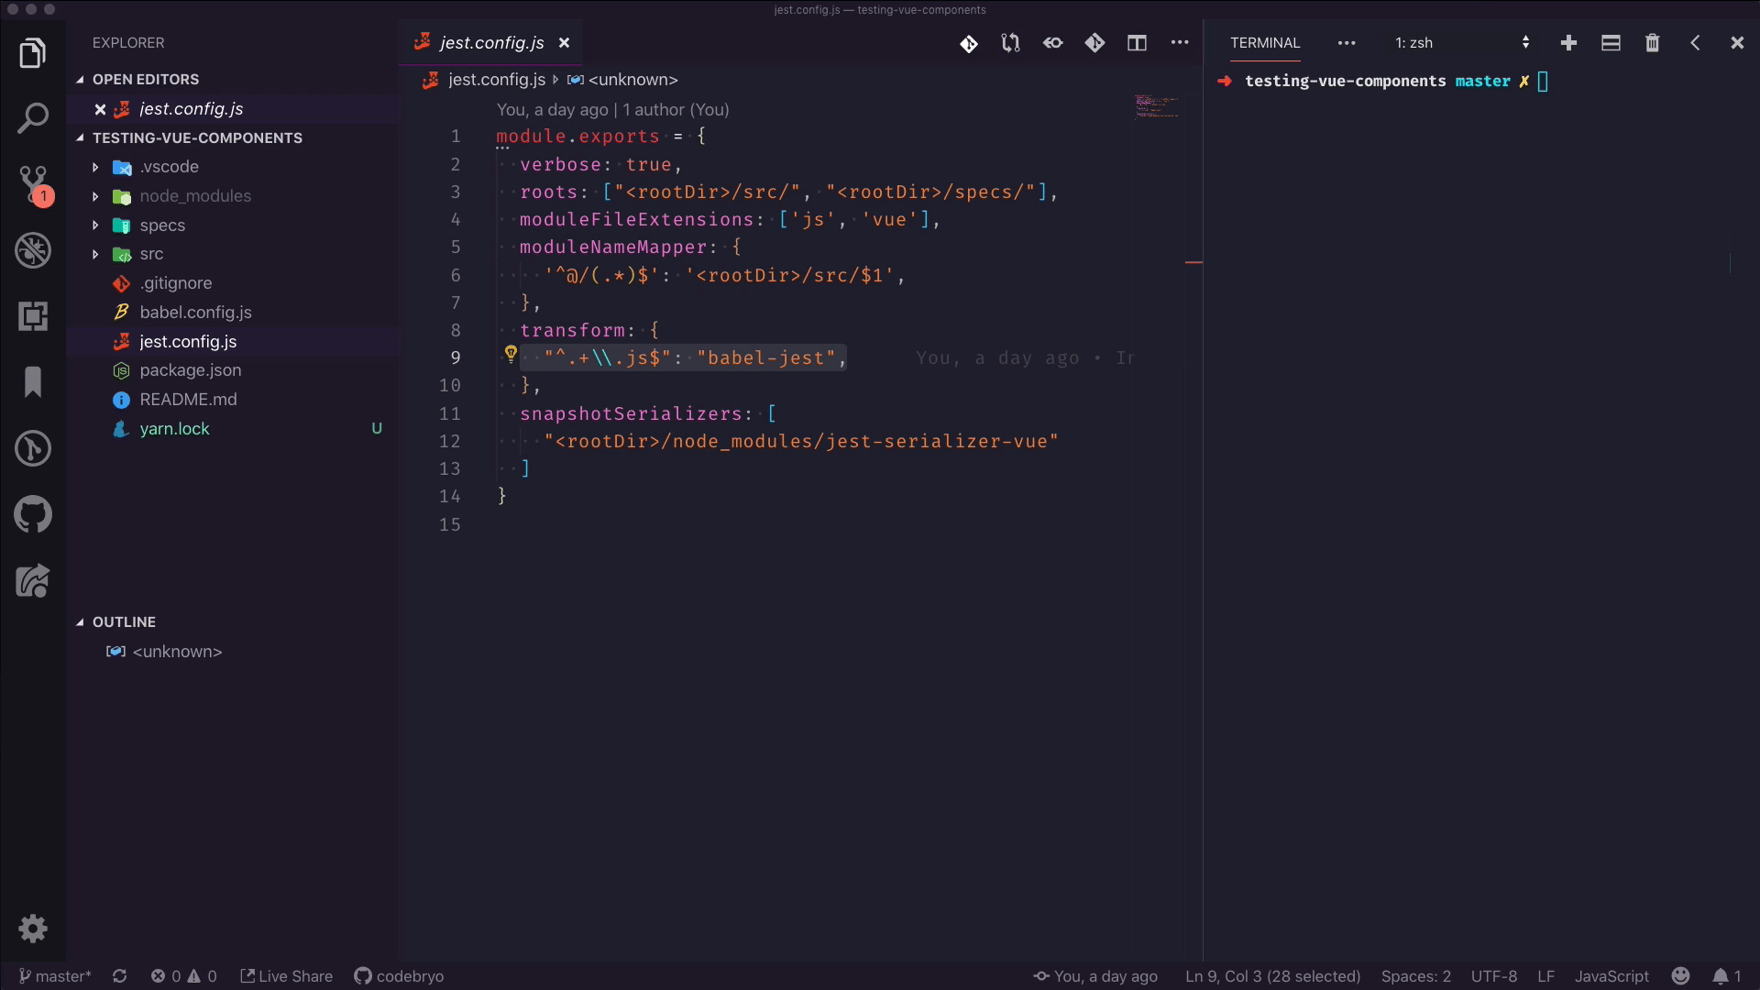The width and height of the screenshot is (1760, 990).
Task: Click Open Changes compare icon
Action: (1010, 43)
